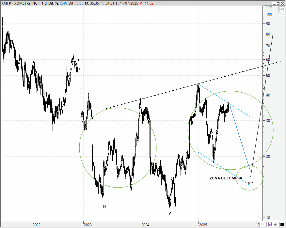Click the purple floppy disk save icon
The image size is (286, 228).
coord(270,224)
